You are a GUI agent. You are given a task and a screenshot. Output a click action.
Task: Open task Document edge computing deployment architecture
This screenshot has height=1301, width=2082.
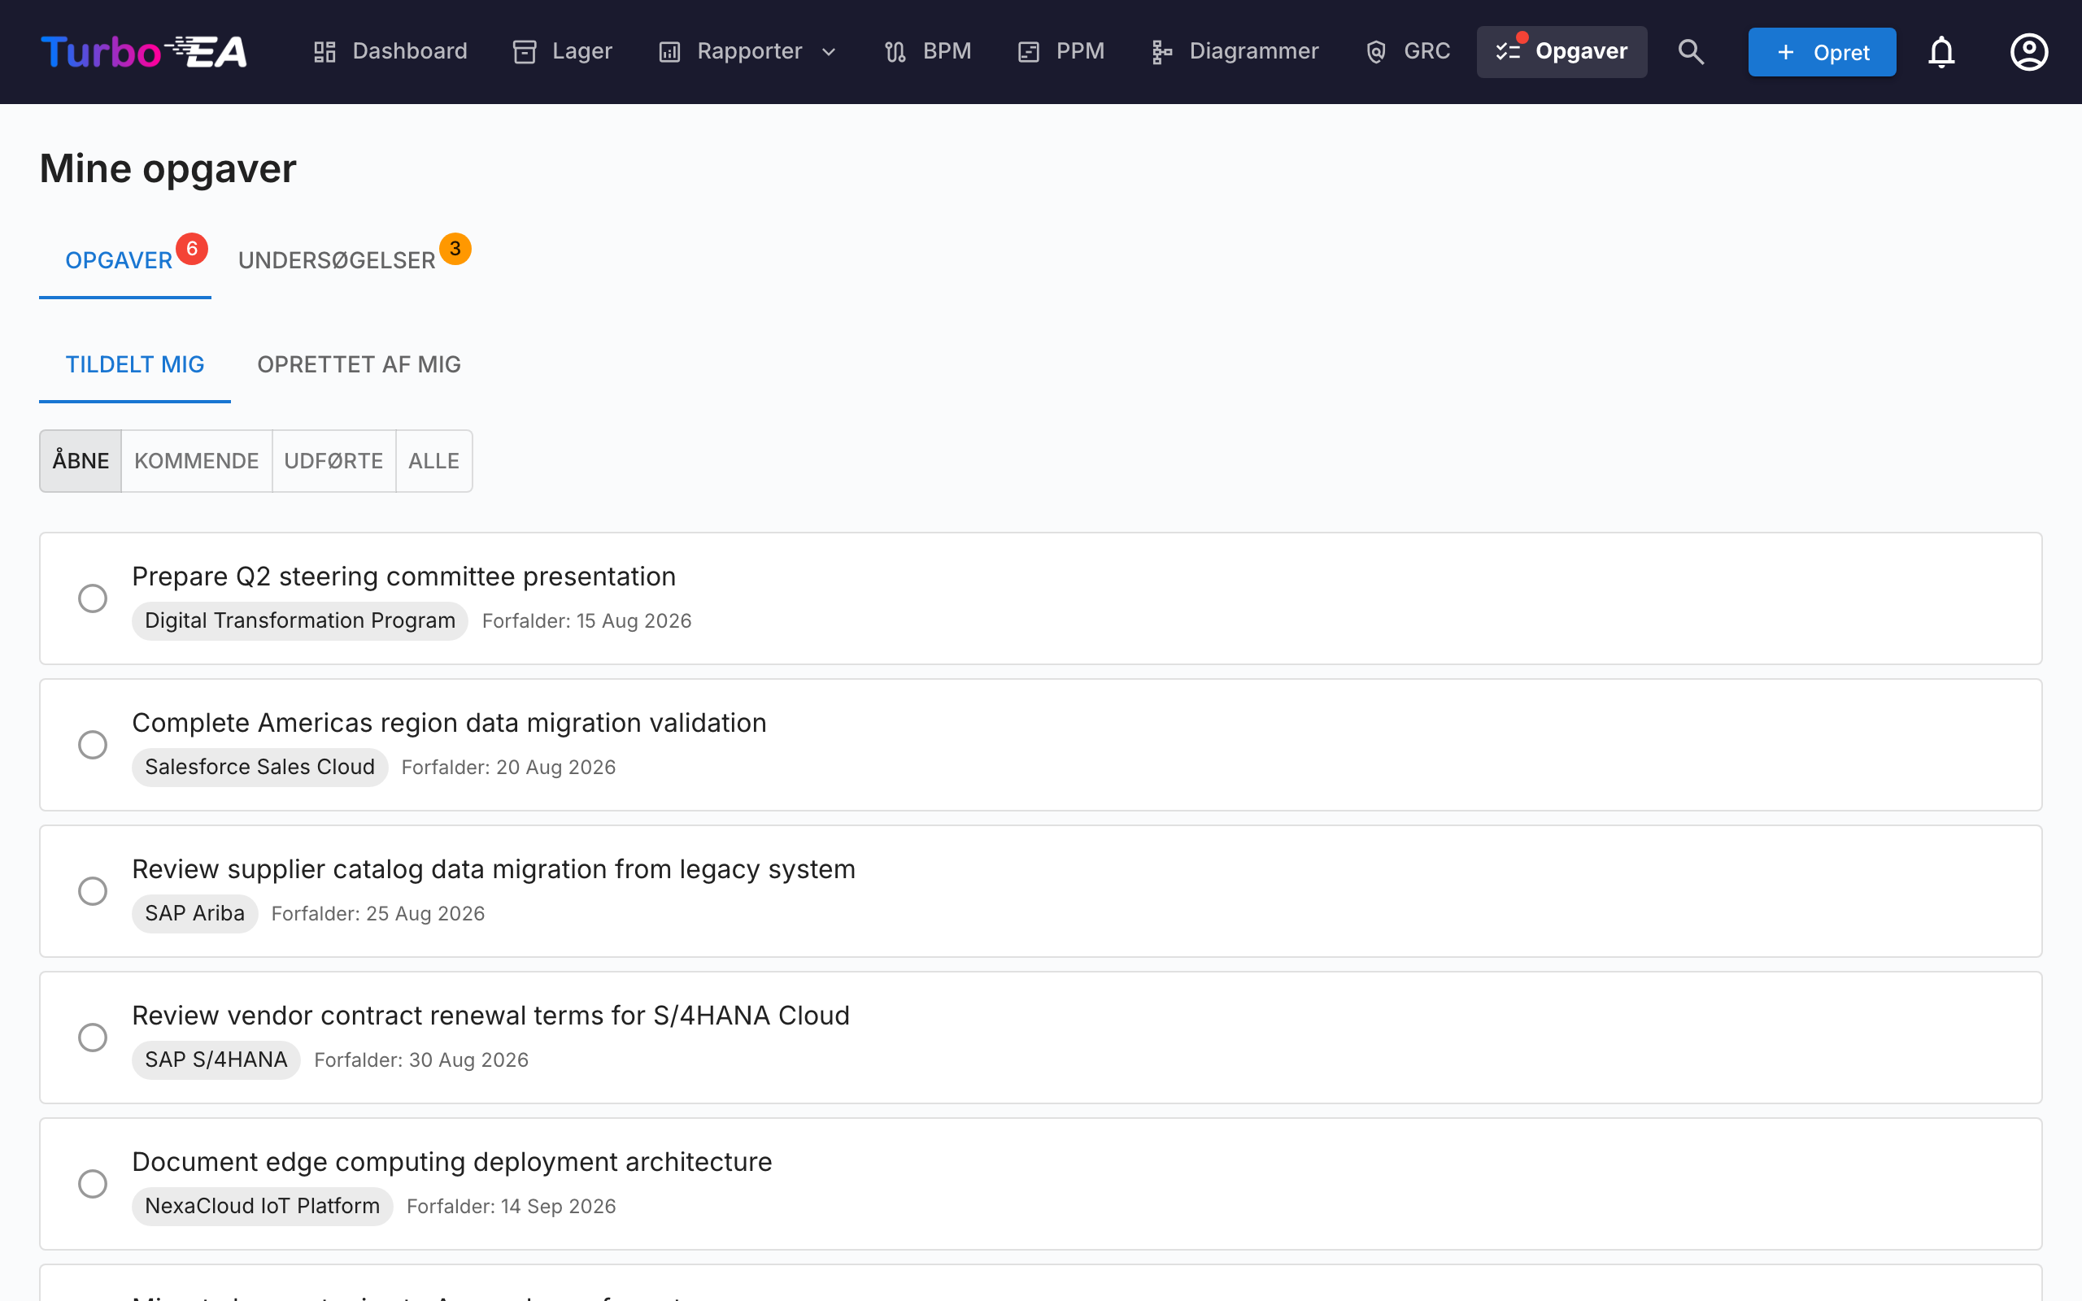(451, 1162)
